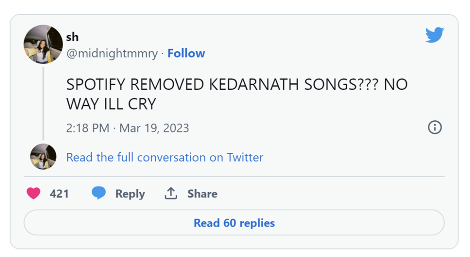Click the "Reply" text label

point(130,194)
